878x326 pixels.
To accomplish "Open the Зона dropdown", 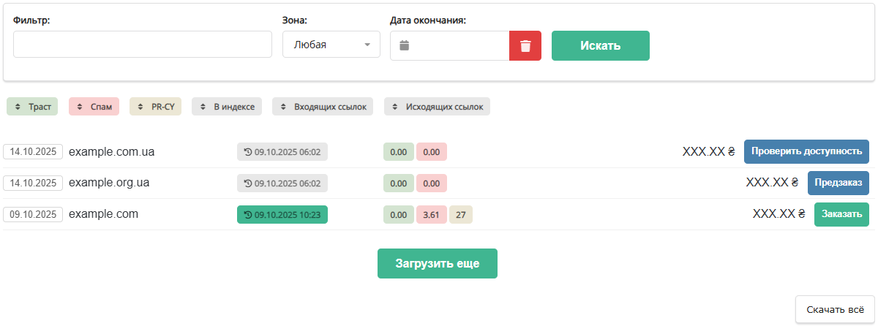I will tap(331, 45).
